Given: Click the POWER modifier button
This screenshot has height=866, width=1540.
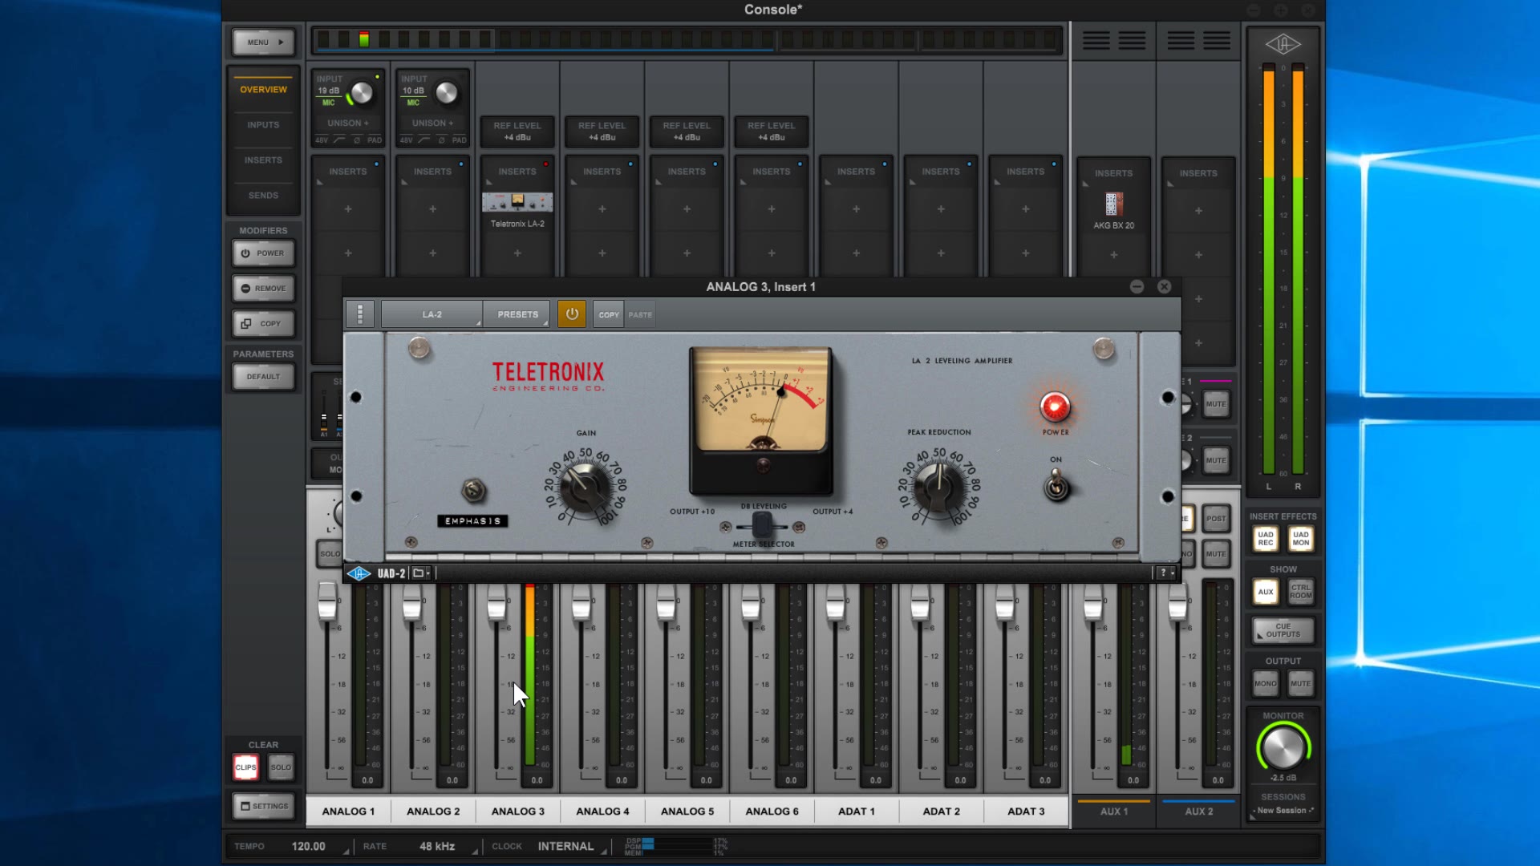Looking at the screenshot, I should (x=263, y=253).
